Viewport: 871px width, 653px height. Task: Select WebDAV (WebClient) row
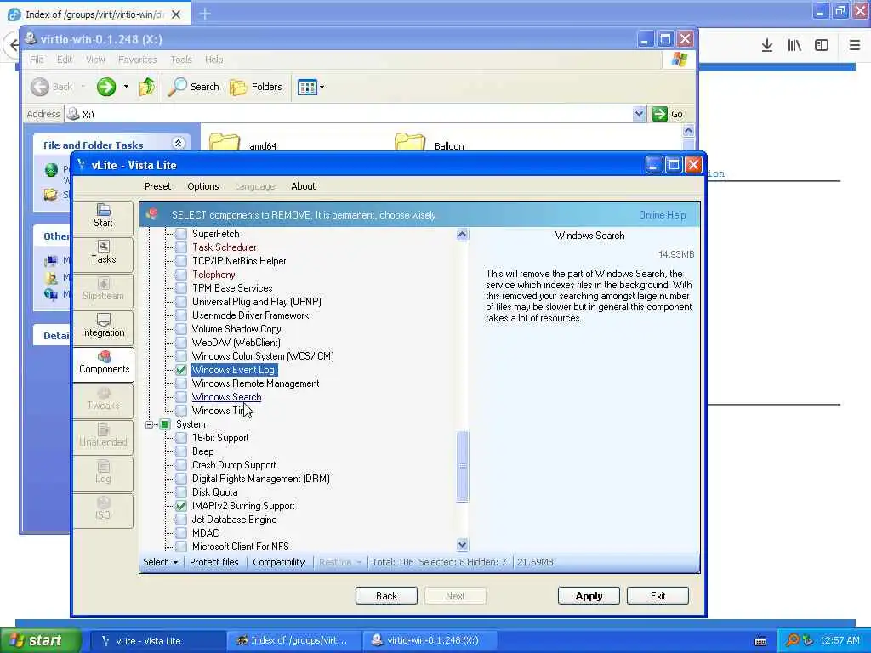236,343
